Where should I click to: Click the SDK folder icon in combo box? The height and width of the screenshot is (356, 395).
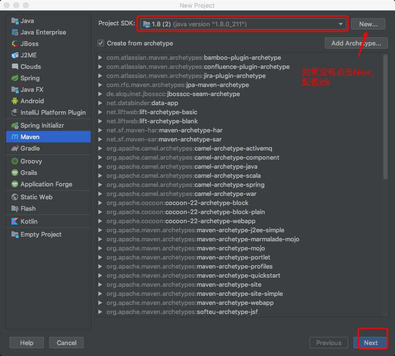pos(147,24)
